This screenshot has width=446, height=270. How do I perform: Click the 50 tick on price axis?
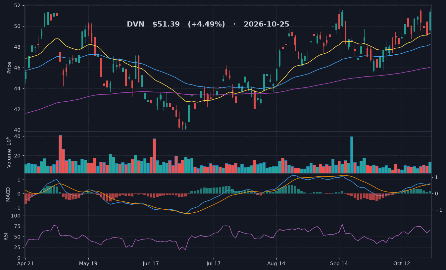(18, 27)
